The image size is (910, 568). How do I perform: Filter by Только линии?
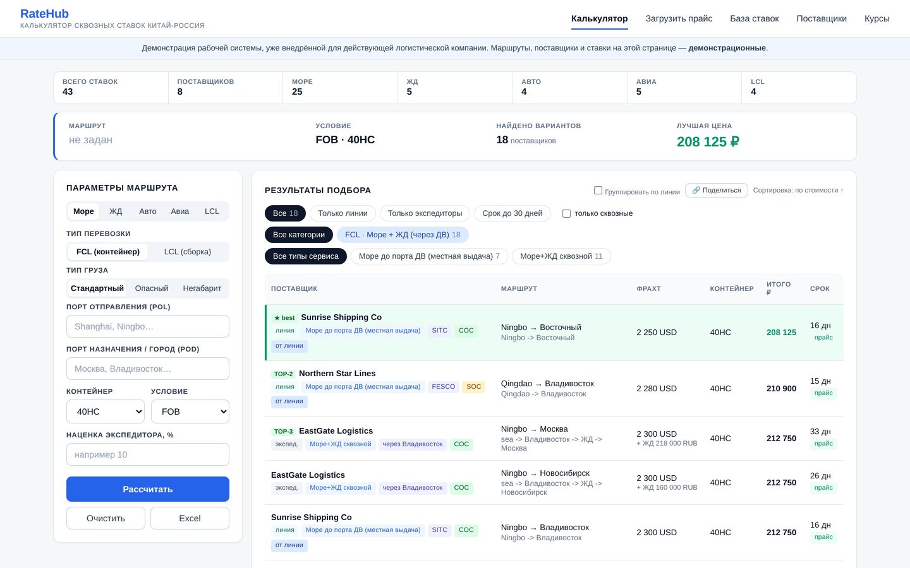click(x=343, y=213)
